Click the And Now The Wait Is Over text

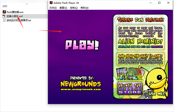(140, 56)
